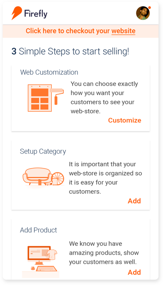
Task: Select the Setup Category heading
Action: tap(43, 152)
